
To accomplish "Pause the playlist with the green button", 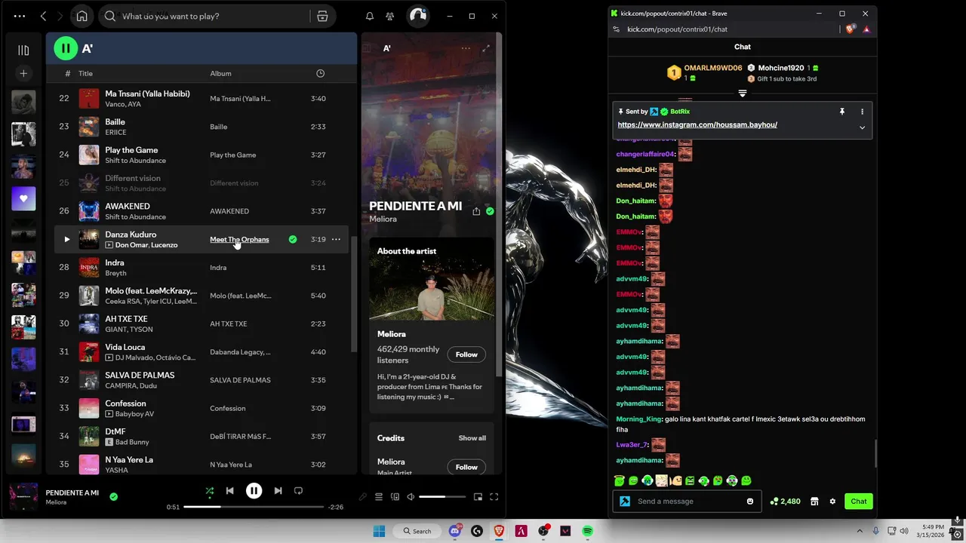I will pos(66,49).
